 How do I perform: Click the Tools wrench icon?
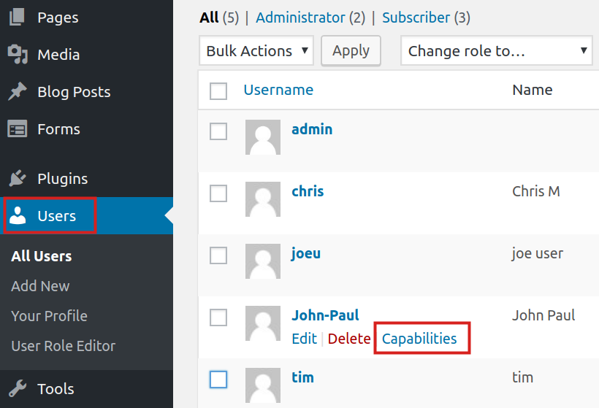[x=17, y=388]
